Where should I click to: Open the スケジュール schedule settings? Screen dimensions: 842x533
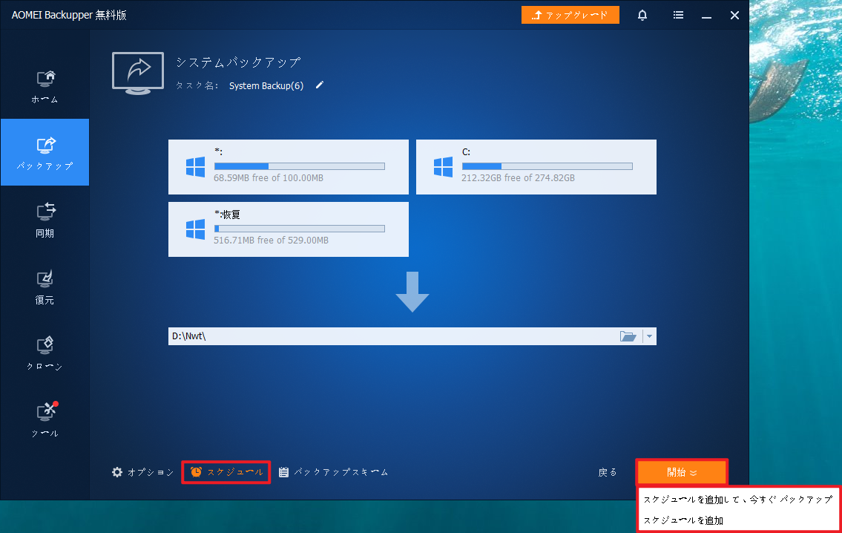[226, 472]
